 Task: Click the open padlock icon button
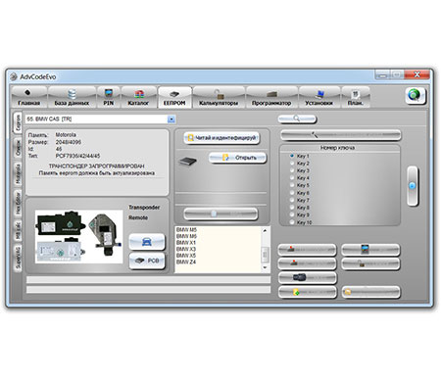(370, 263)
